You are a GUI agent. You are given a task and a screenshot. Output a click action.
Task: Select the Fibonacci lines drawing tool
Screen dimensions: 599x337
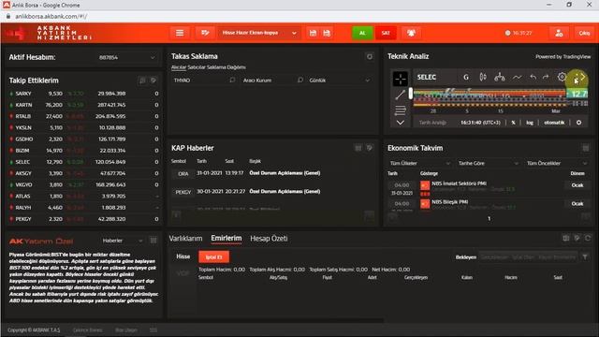coord(401,110)
